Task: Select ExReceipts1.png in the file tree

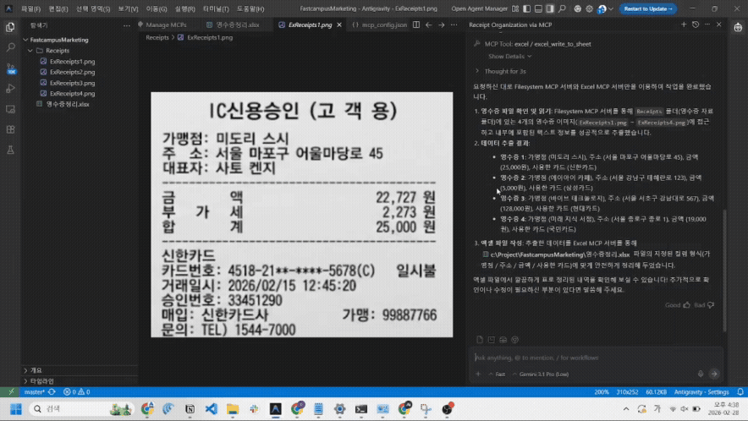Action: point(72,62)
